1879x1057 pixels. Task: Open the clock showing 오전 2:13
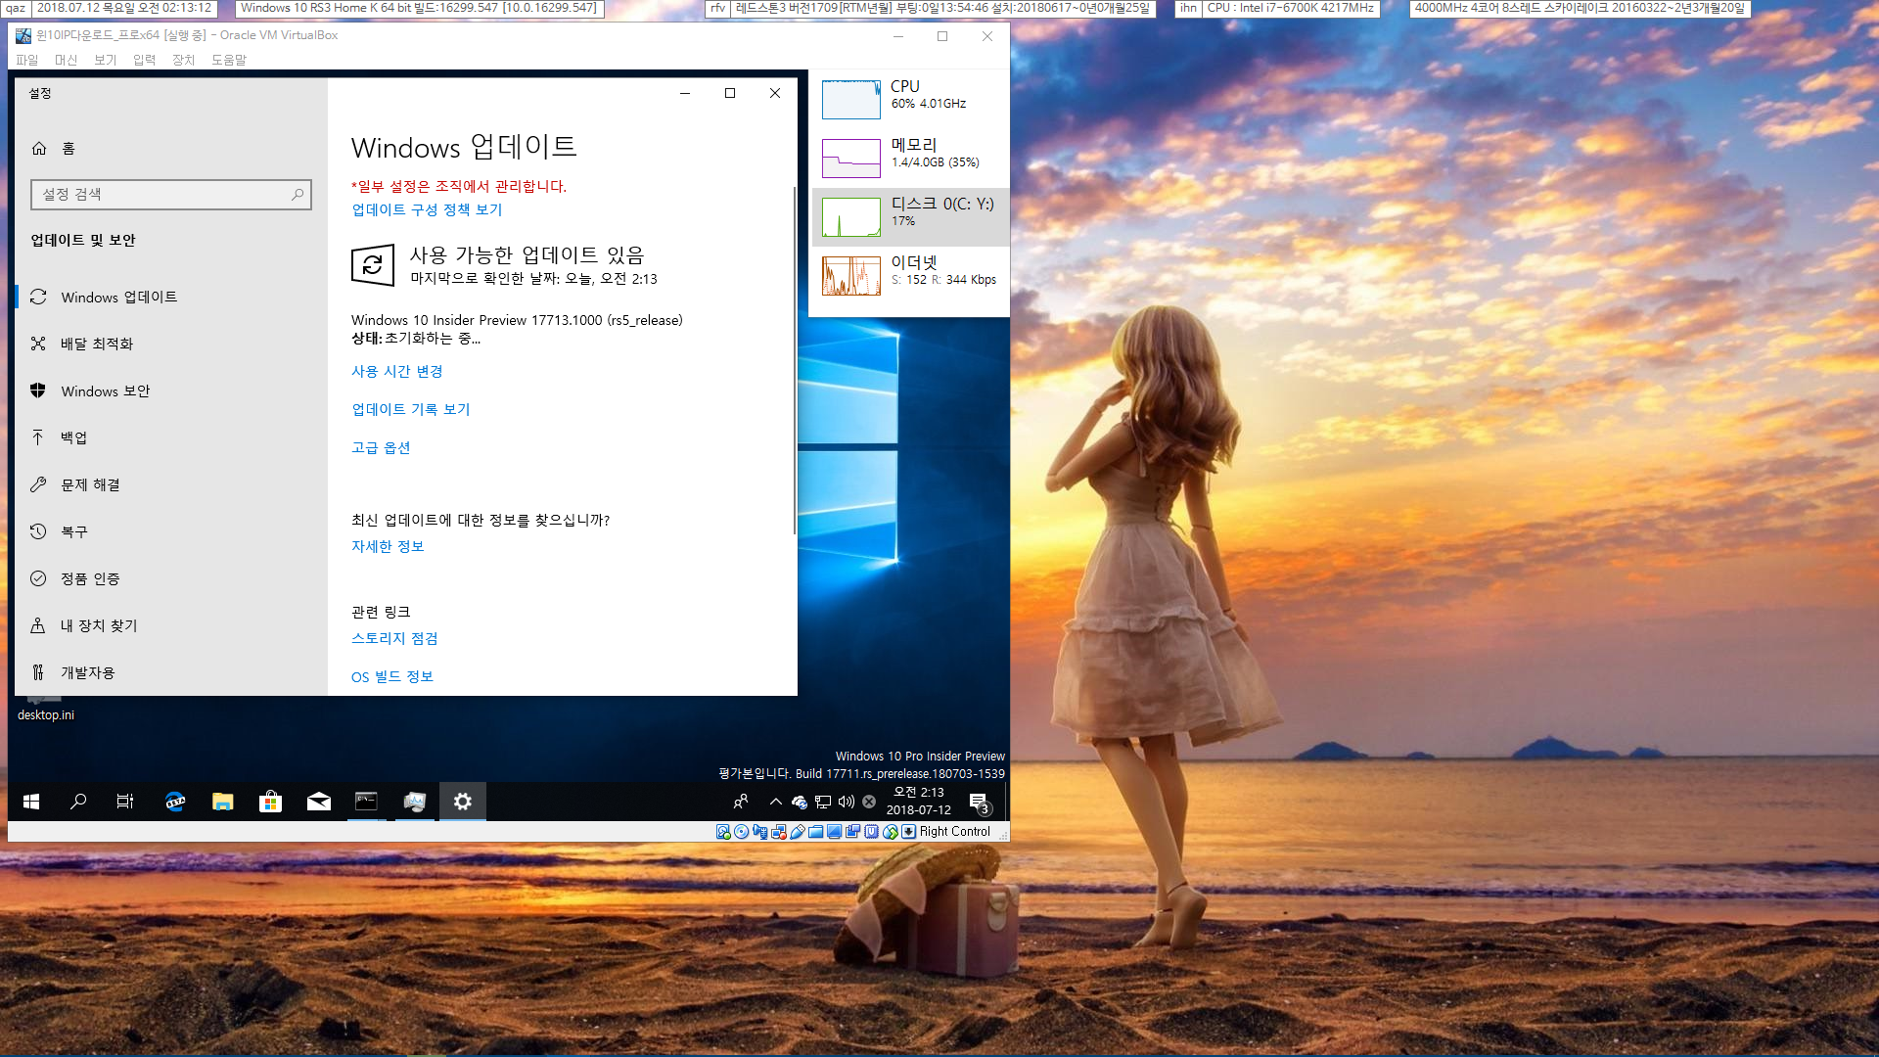(918, 802)
